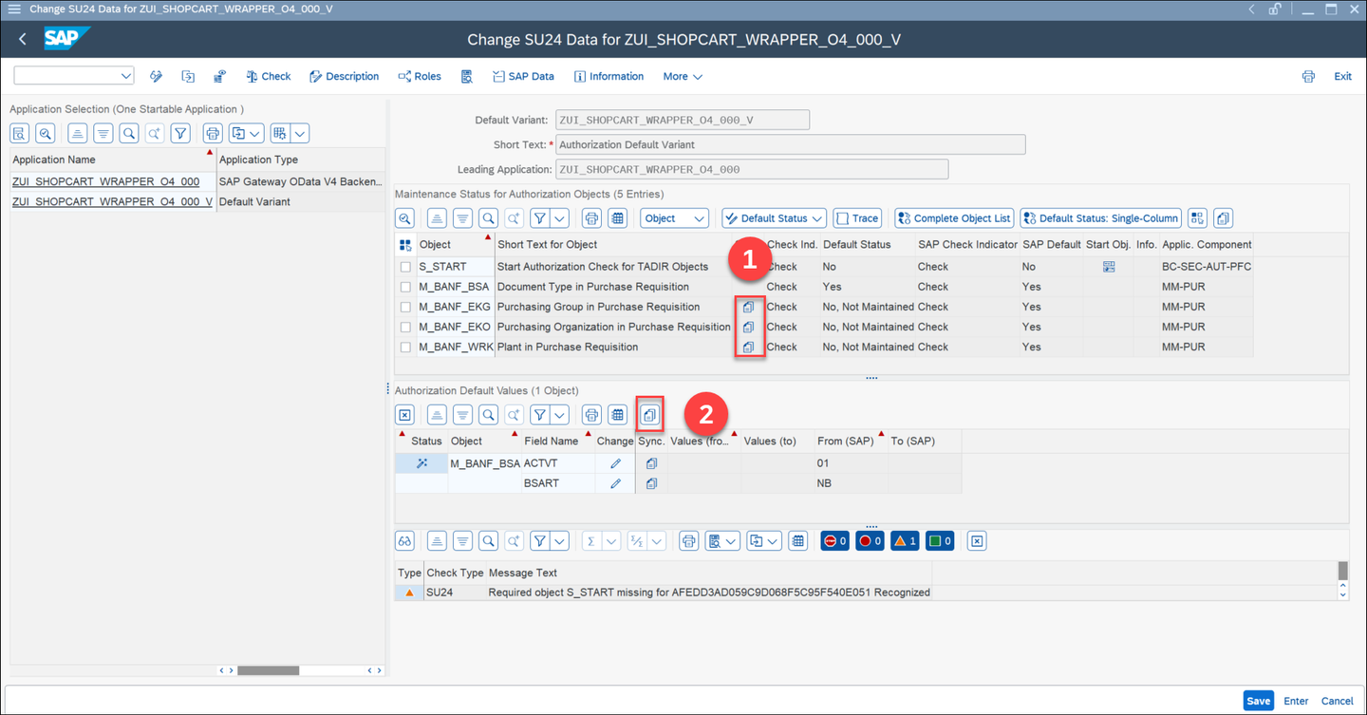
Task: Print the Maintenance Status authorization objects list
Action: (x=591, y=218)
